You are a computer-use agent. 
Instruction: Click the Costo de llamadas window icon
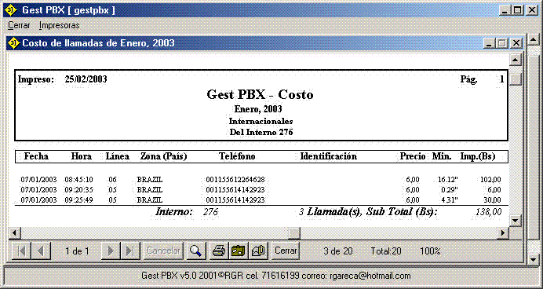click(14, 43)
